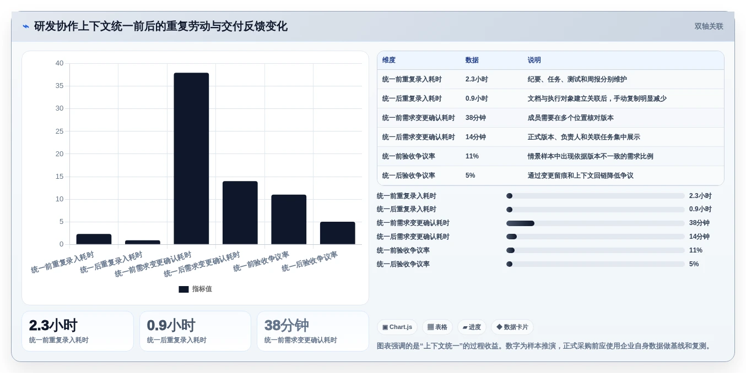Click the 2.3小时 table value
Screen dimensions: 746x373
click(x=477, y=80)
